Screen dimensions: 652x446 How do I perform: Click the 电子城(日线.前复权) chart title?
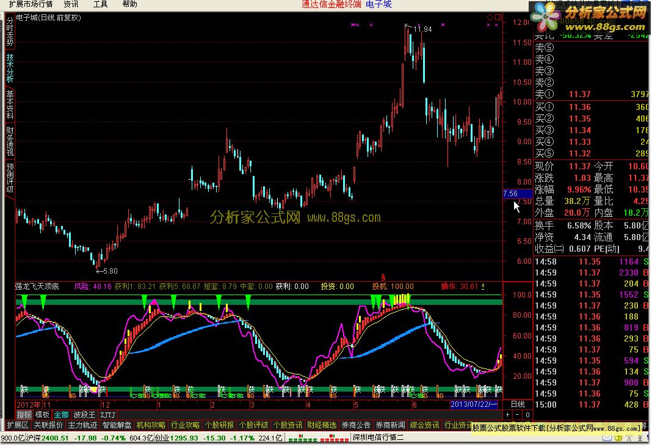(49, 18)
